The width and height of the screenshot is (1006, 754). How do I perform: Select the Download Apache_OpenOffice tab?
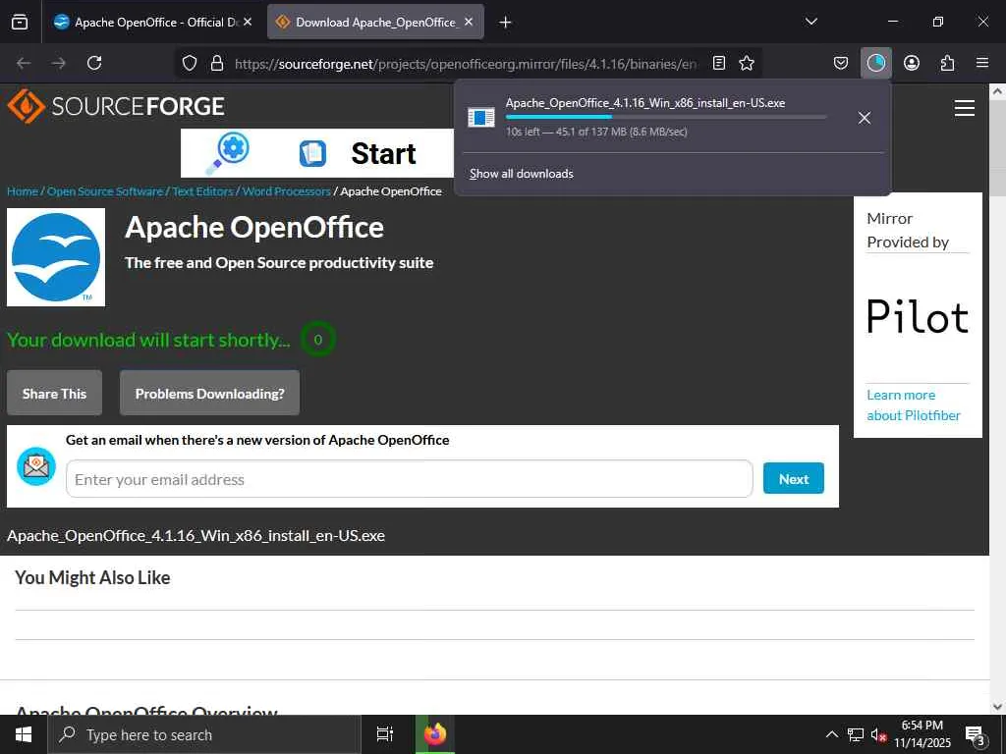(x=375, y=23)
